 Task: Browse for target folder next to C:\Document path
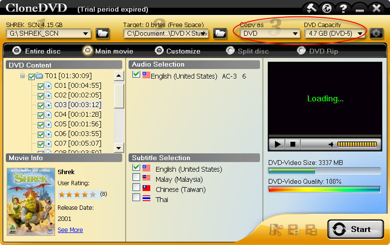pyautogui.click(x=220, y=33)
